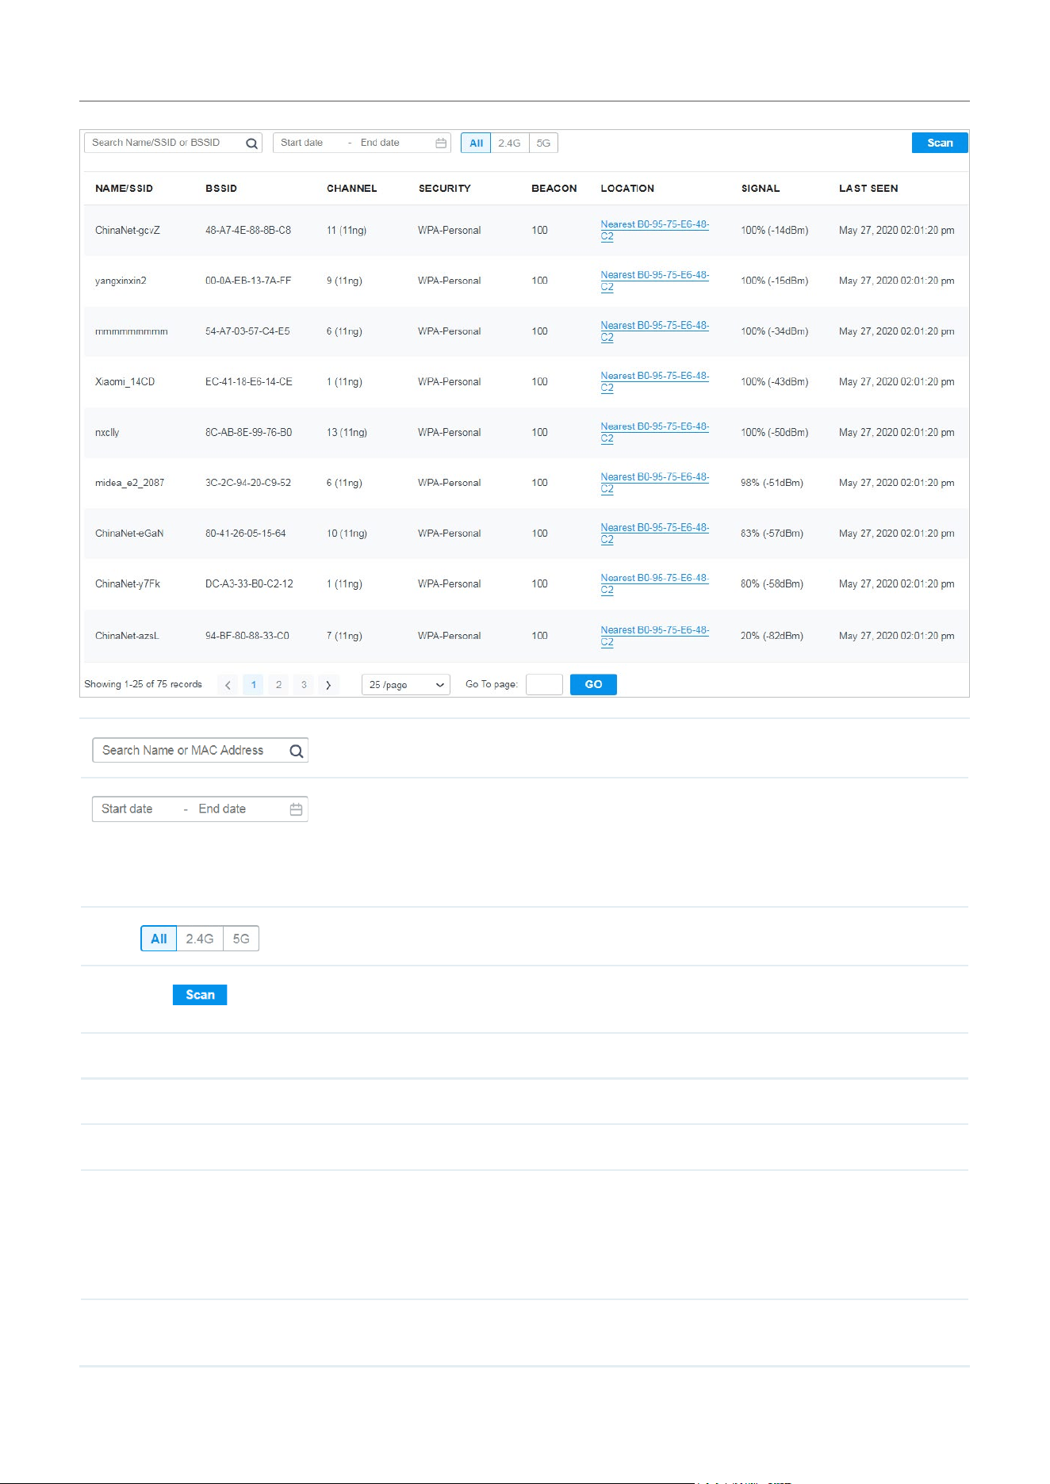
Task: Click the lower standalone Scan button
Action: coord(200,995)
